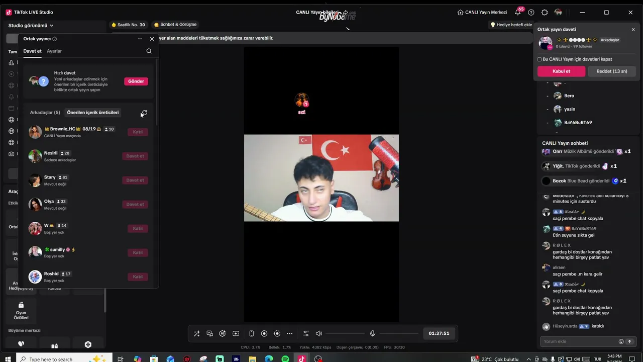643x362 pixels.
Task: Open the Sohbet & Görüşme tab
Action: pyautogui.click(x=175, y=25)
